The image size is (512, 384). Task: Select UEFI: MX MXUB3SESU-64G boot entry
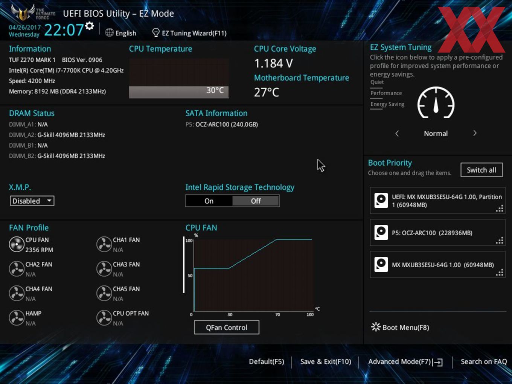437,200
